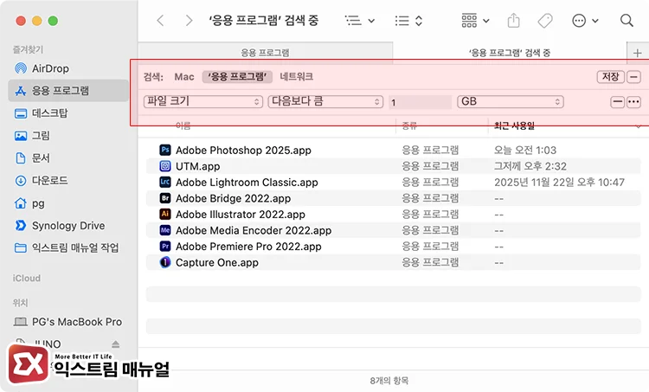649x392 pixels.
Task: Add a new tab with plus button
Action: point(638,53)
